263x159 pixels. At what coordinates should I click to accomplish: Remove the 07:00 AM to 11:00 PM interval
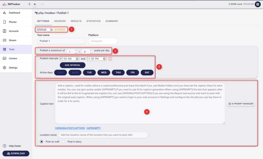coord(110,59)
